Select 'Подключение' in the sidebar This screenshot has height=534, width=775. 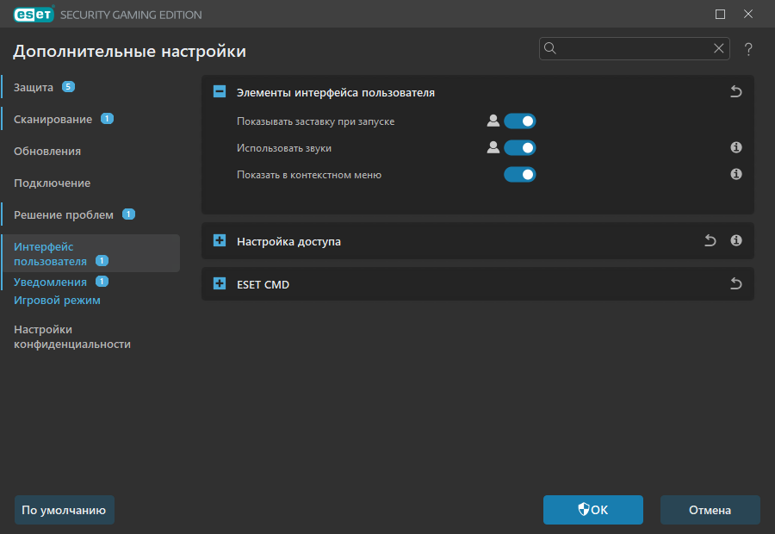coord(53,183)
